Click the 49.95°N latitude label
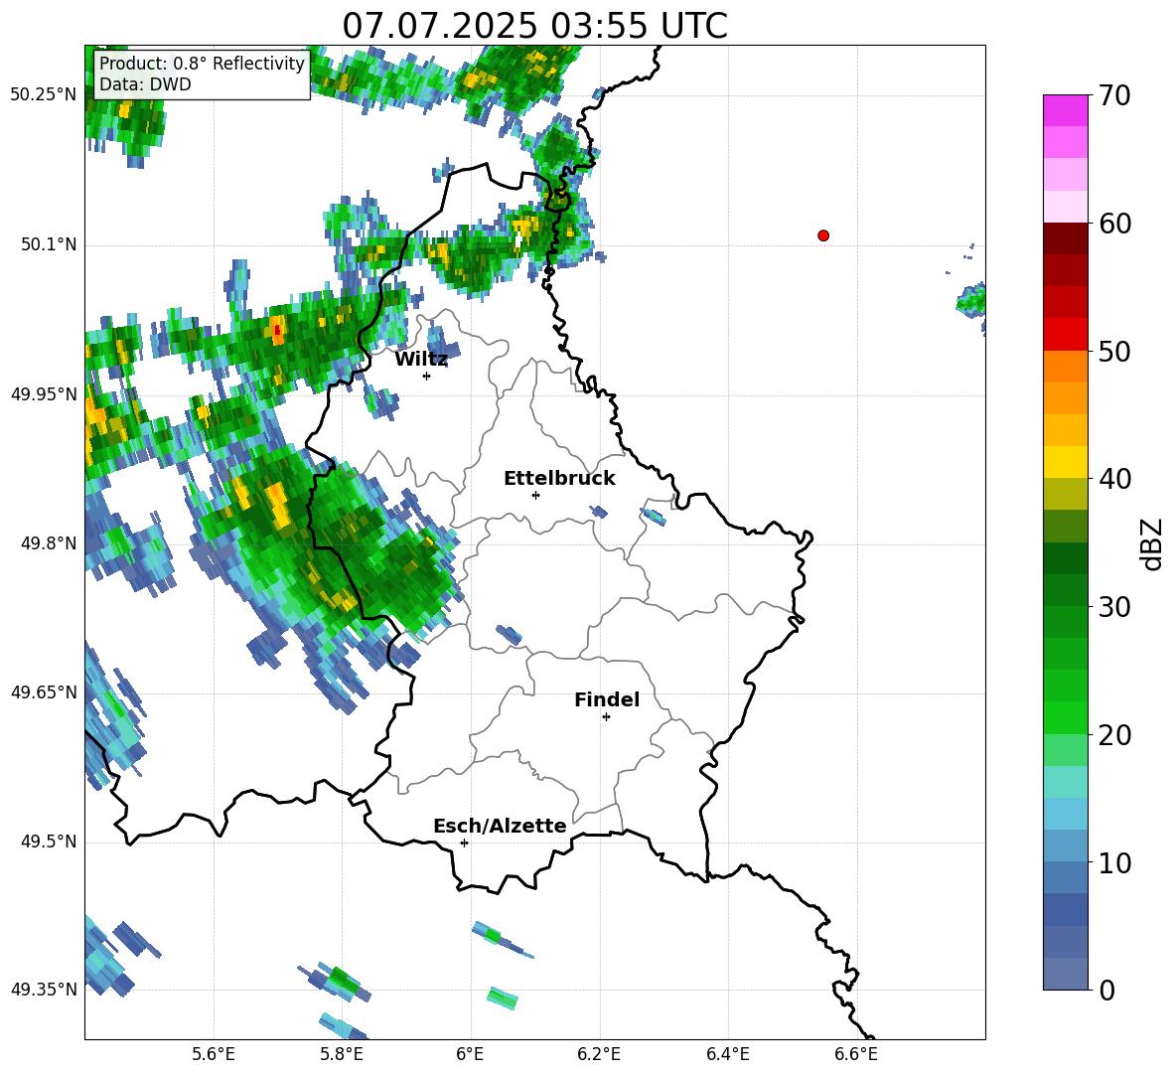This screenshot has height=1074, width=1176. click(x=44, y=394)
